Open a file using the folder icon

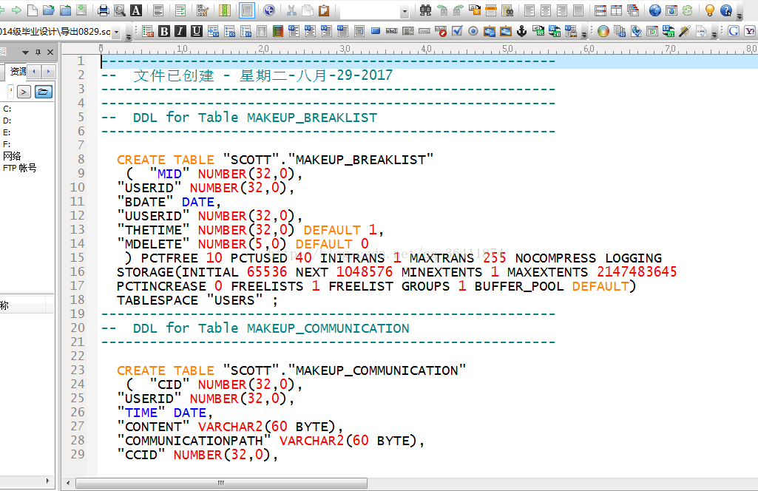point(48,10)
